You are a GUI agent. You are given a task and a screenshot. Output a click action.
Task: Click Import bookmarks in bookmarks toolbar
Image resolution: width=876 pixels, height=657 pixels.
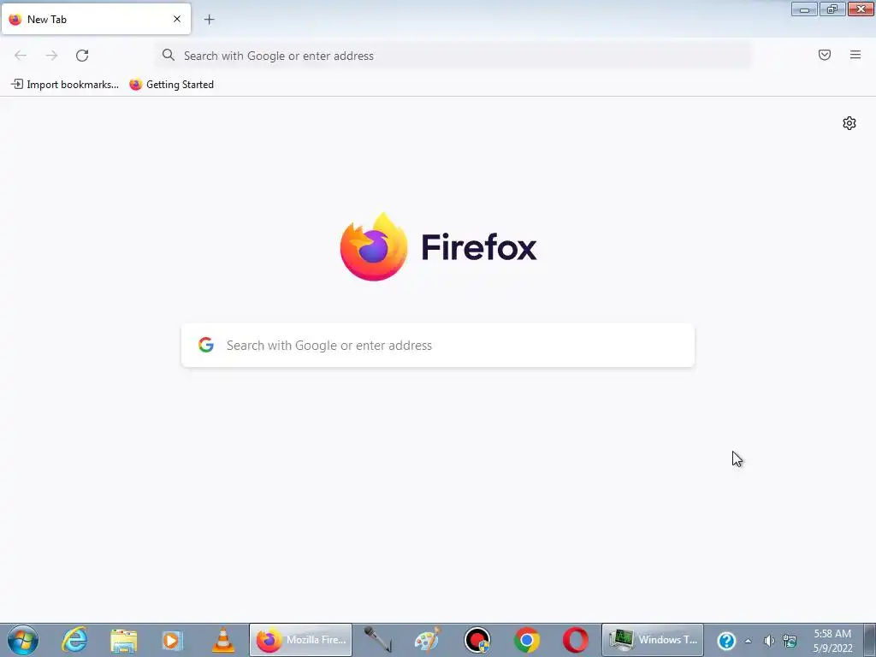tap(65, 85)
